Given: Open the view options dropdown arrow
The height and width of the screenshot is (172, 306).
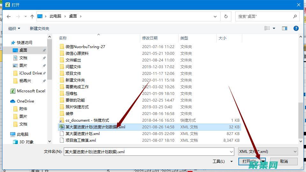Looking at the screenshot, I should [274, 28].
